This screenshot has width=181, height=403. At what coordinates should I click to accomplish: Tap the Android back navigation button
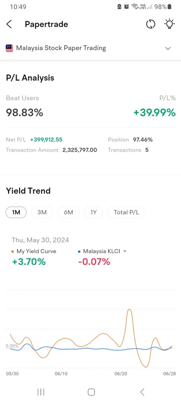click(142, 392)
